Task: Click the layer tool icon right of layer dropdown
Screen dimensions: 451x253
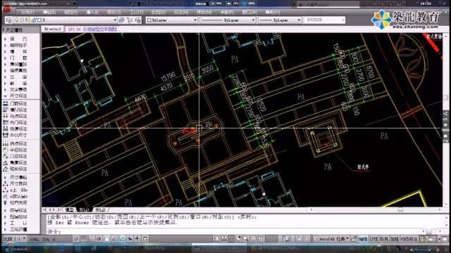Action: tap(122, 20)
